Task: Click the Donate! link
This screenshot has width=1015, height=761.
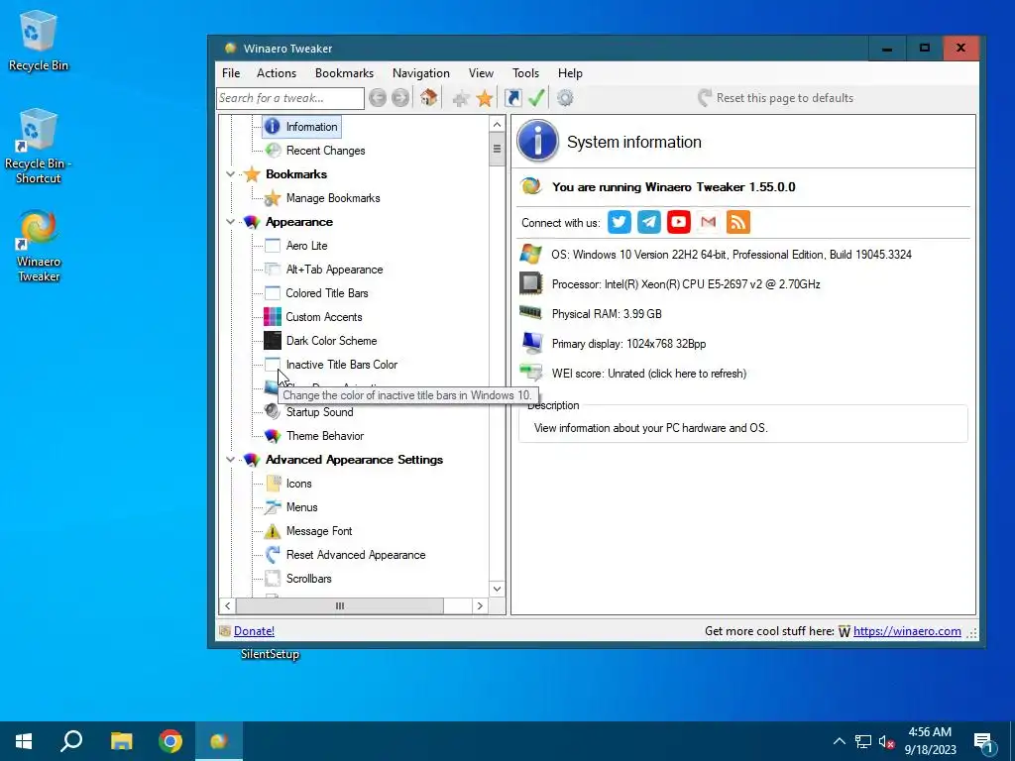Action: pos(254,631)
